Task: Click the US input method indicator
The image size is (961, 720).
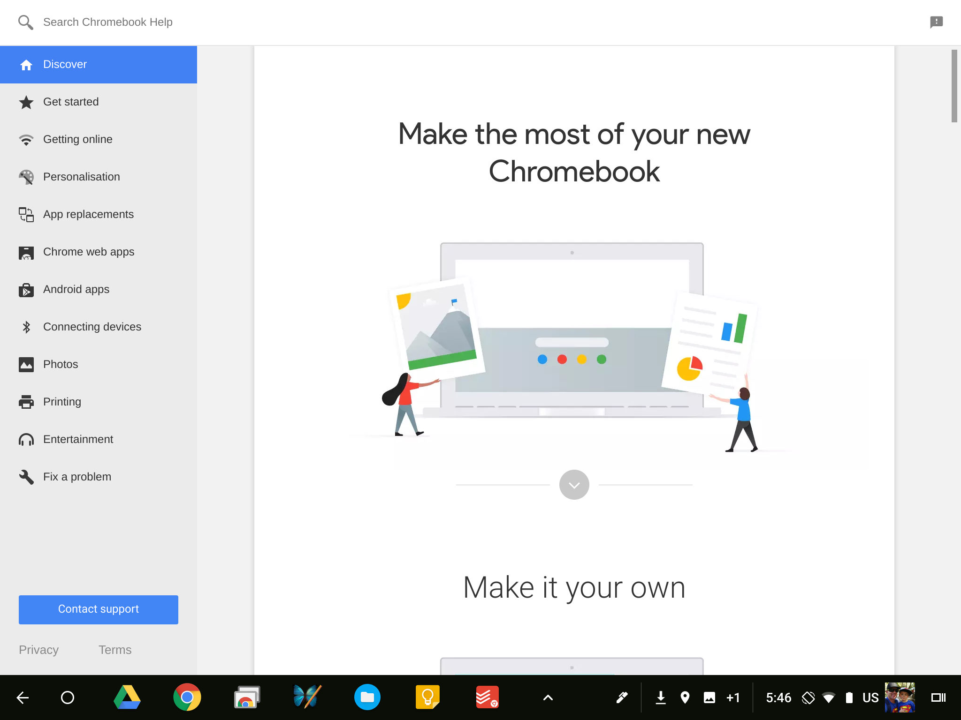Action: click(870, 698)
